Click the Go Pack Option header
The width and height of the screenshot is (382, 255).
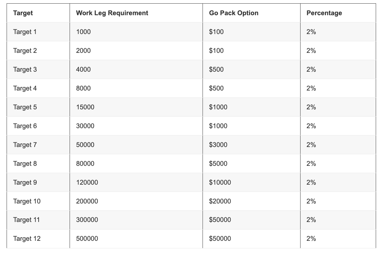click(234, 13)
